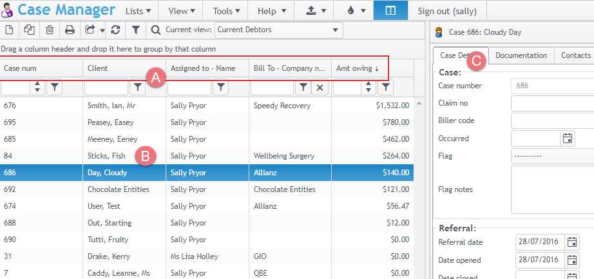Open the Current view dropdown
Image resolution: width=594 pixels, height=279 pixels.
coord(278,30)
